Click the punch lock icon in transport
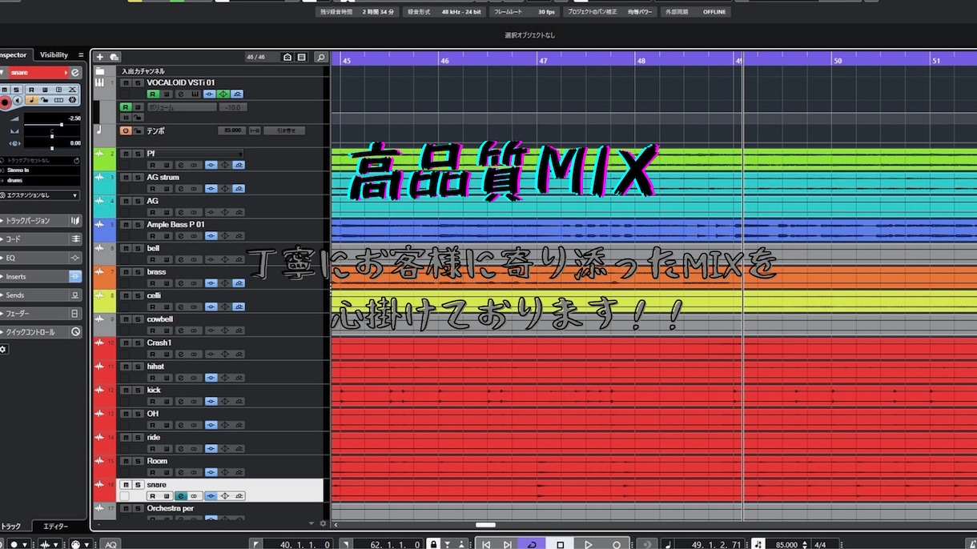The width and height of the screenshot is (977, 549). click(x=433, y=544)
